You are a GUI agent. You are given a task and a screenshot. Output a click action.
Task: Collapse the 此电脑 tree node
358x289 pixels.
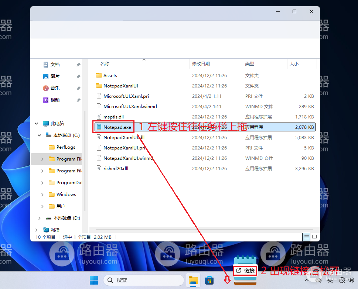click(x=37, y=123)
